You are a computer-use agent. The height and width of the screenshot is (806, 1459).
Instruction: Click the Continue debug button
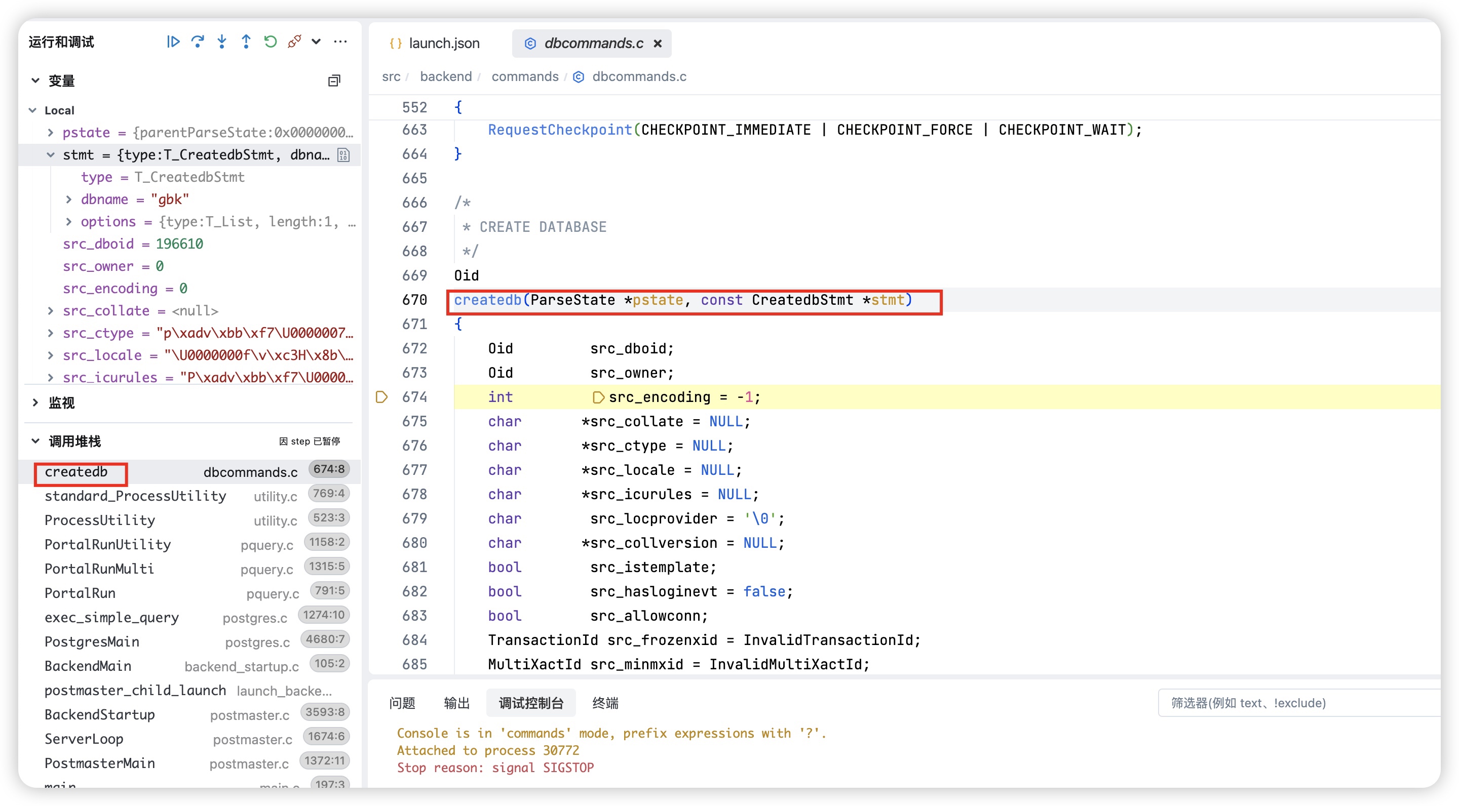pyautogui.click(x=173, y=42)
